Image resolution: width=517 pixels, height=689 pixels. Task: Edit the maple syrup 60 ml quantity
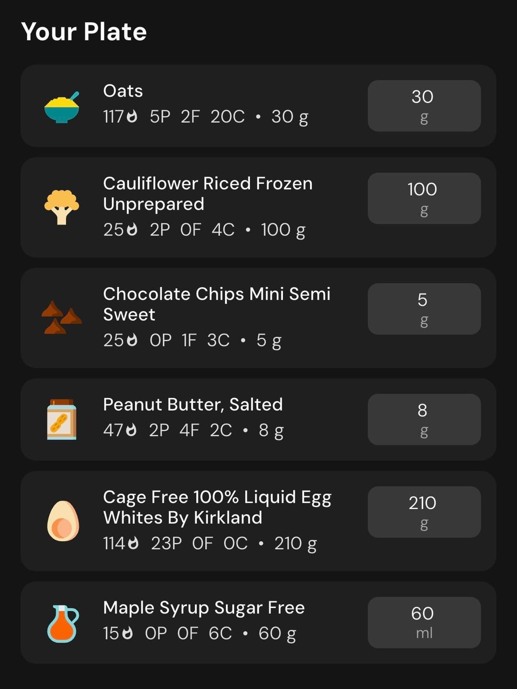pos(424,622)
